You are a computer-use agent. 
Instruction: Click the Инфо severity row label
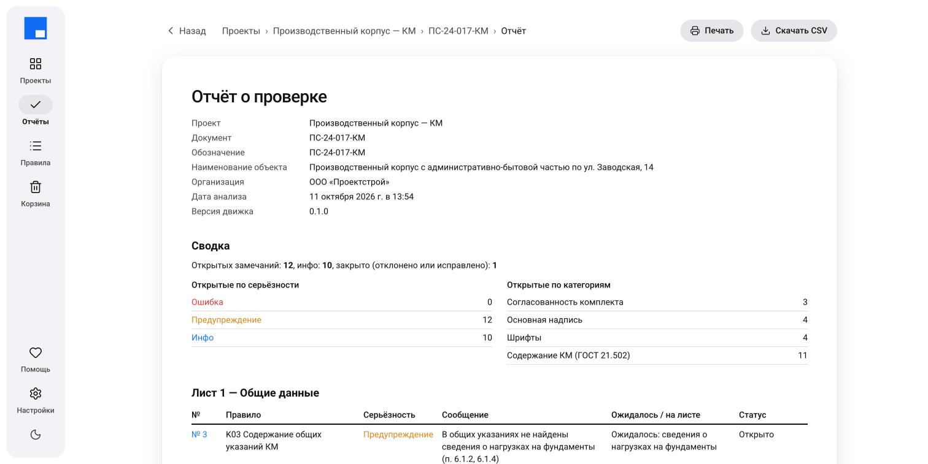pos(203,338)
